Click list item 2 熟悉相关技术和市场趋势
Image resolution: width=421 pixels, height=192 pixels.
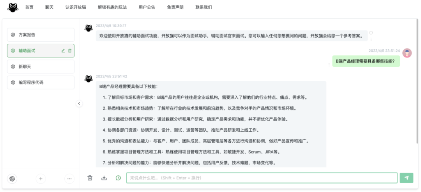200,108
